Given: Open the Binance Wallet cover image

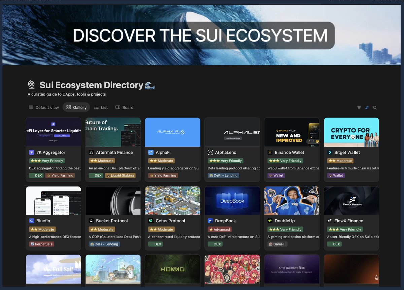Looking at the screenshot, I should [292, 132].
